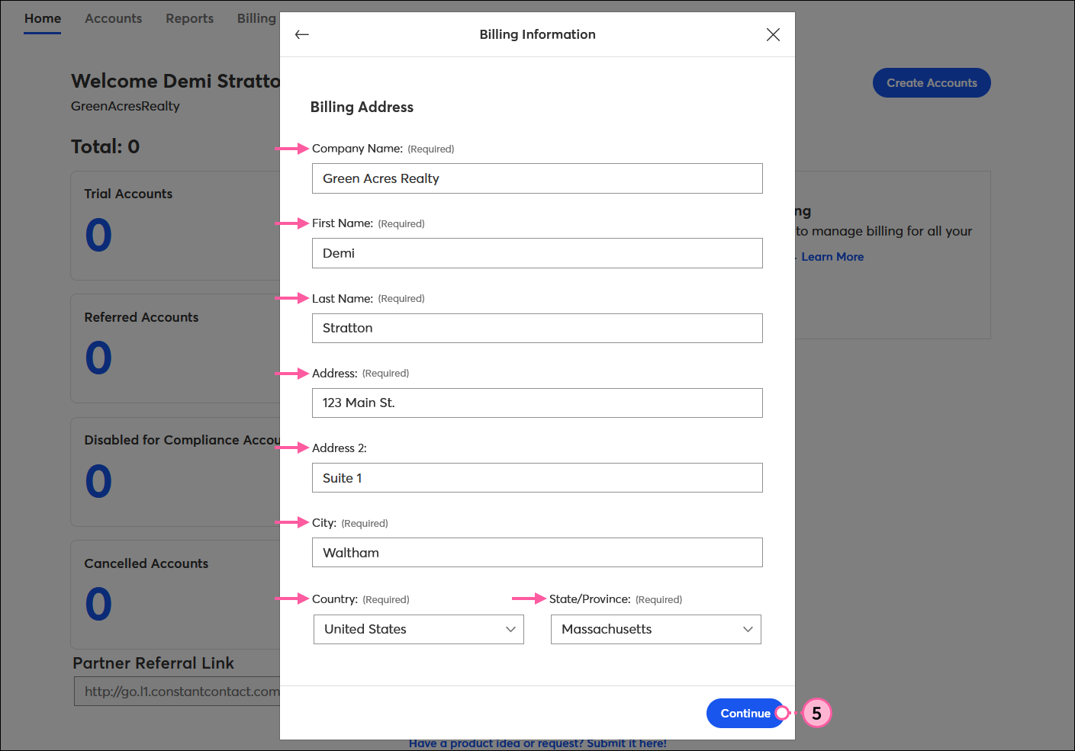Close the Billing Information dialog
Screen dimensions: 1075x751
(773, 34)
